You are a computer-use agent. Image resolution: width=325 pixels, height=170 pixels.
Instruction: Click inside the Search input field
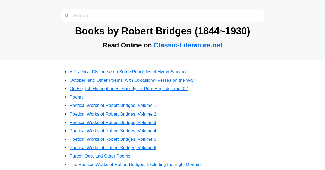[162, 15]
